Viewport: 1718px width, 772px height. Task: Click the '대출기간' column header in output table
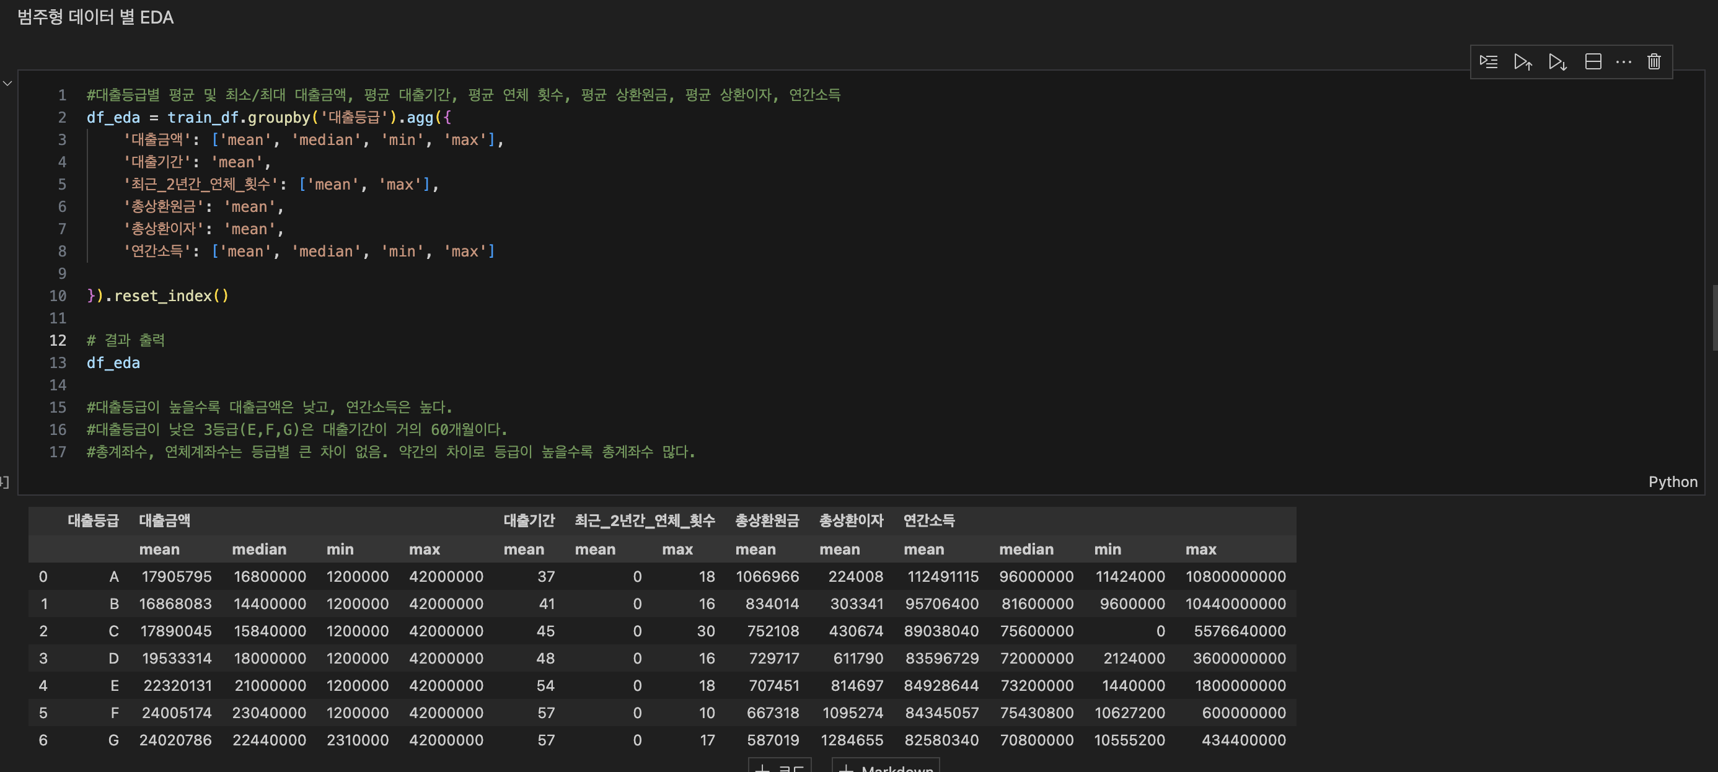pyautogui.click(x=529, y=520)
